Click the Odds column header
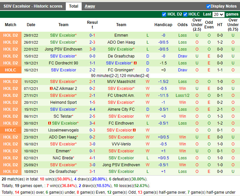The height and width of the screenshot is (196, 240). 182,25
